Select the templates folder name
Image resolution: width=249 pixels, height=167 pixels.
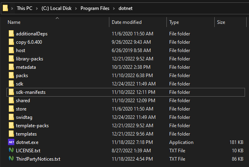pos(26,134)
